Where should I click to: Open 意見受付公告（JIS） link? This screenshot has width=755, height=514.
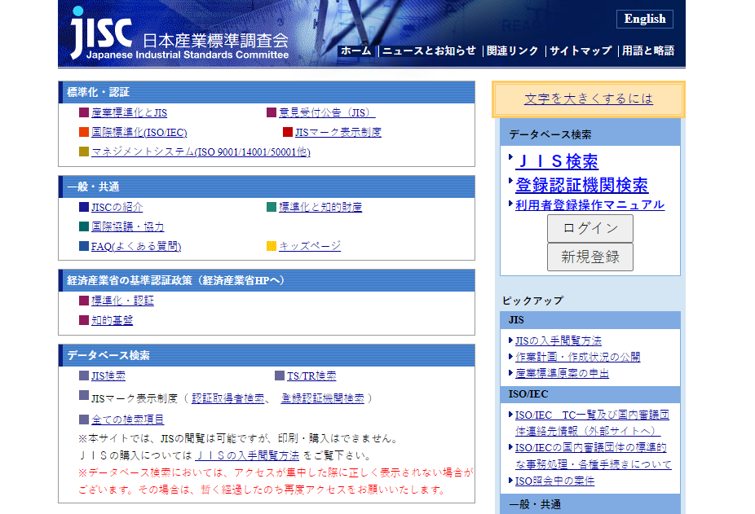(x=327, y=112)
